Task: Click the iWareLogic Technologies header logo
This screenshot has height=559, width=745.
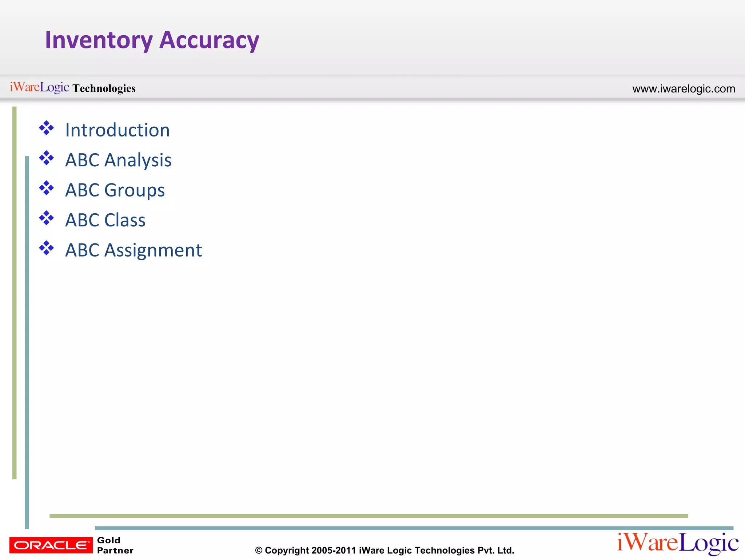Action: tap(73, 88)
